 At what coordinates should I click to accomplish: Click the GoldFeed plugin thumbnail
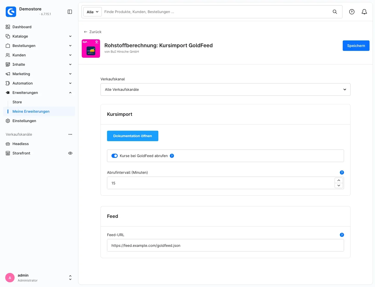pos(91,49)
